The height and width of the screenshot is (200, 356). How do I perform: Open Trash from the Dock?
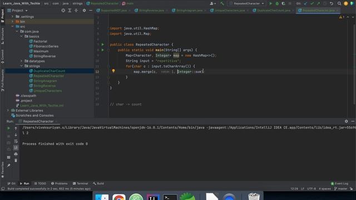254,197
